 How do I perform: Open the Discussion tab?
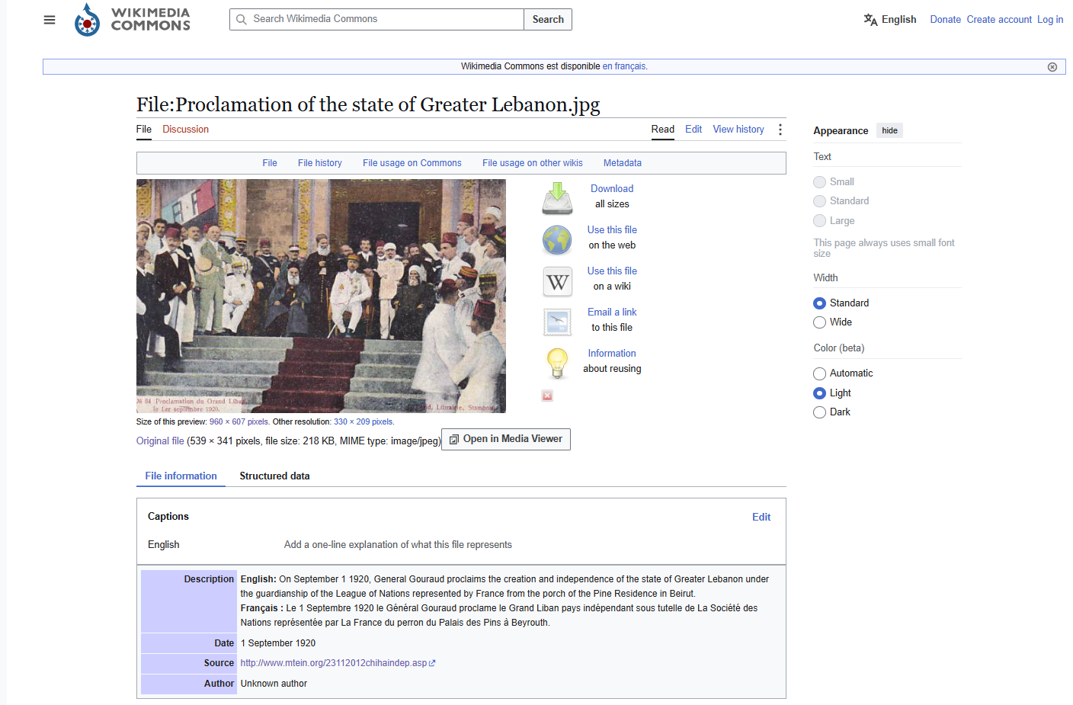click(185, 130)
